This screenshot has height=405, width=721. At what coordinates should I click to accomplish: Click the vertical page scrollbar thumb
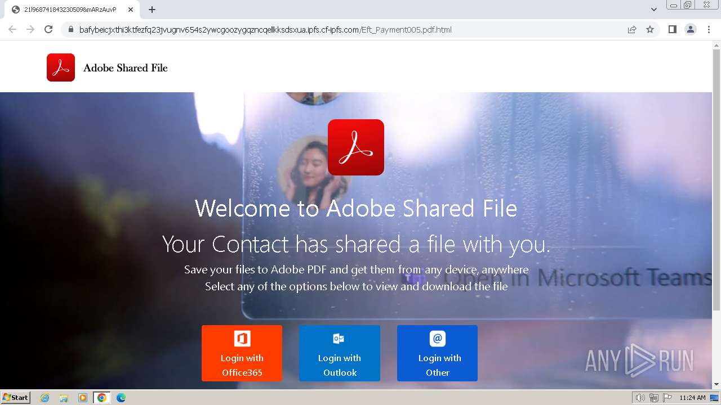(x=716, y=180)
